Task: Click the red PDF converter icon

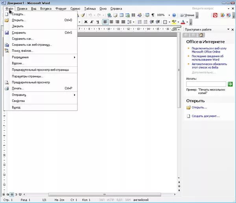Action: tap(215, 15)
